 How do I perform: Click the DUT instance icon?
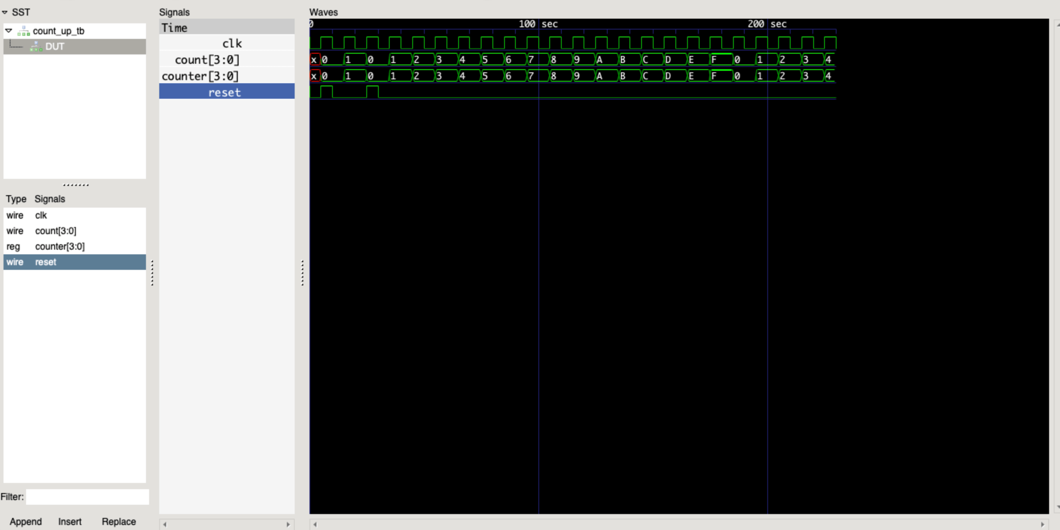36,47
